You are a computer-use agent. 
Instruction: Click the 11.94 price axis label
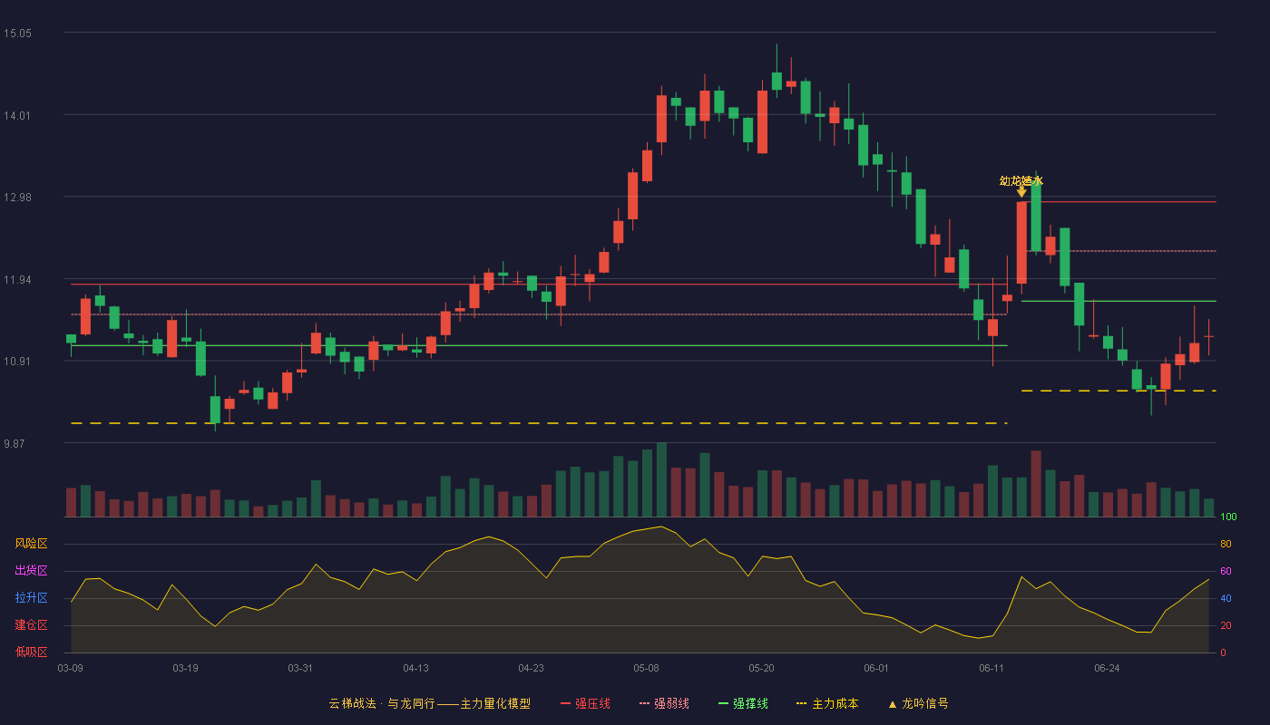click(x=17, y=280)
